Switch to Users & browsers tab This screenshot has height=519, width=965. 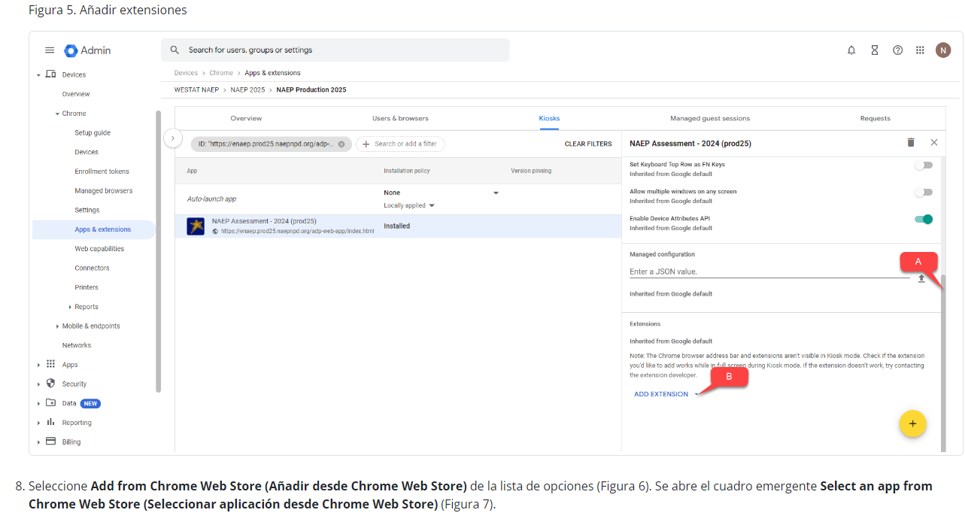tap(400, 119)
